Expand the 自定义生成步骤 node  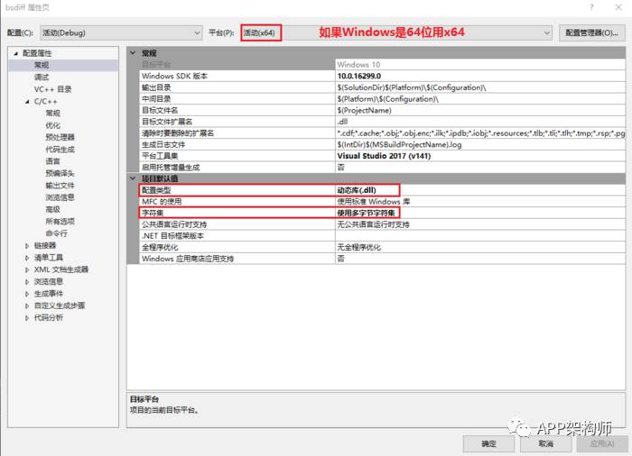(27, 306)
